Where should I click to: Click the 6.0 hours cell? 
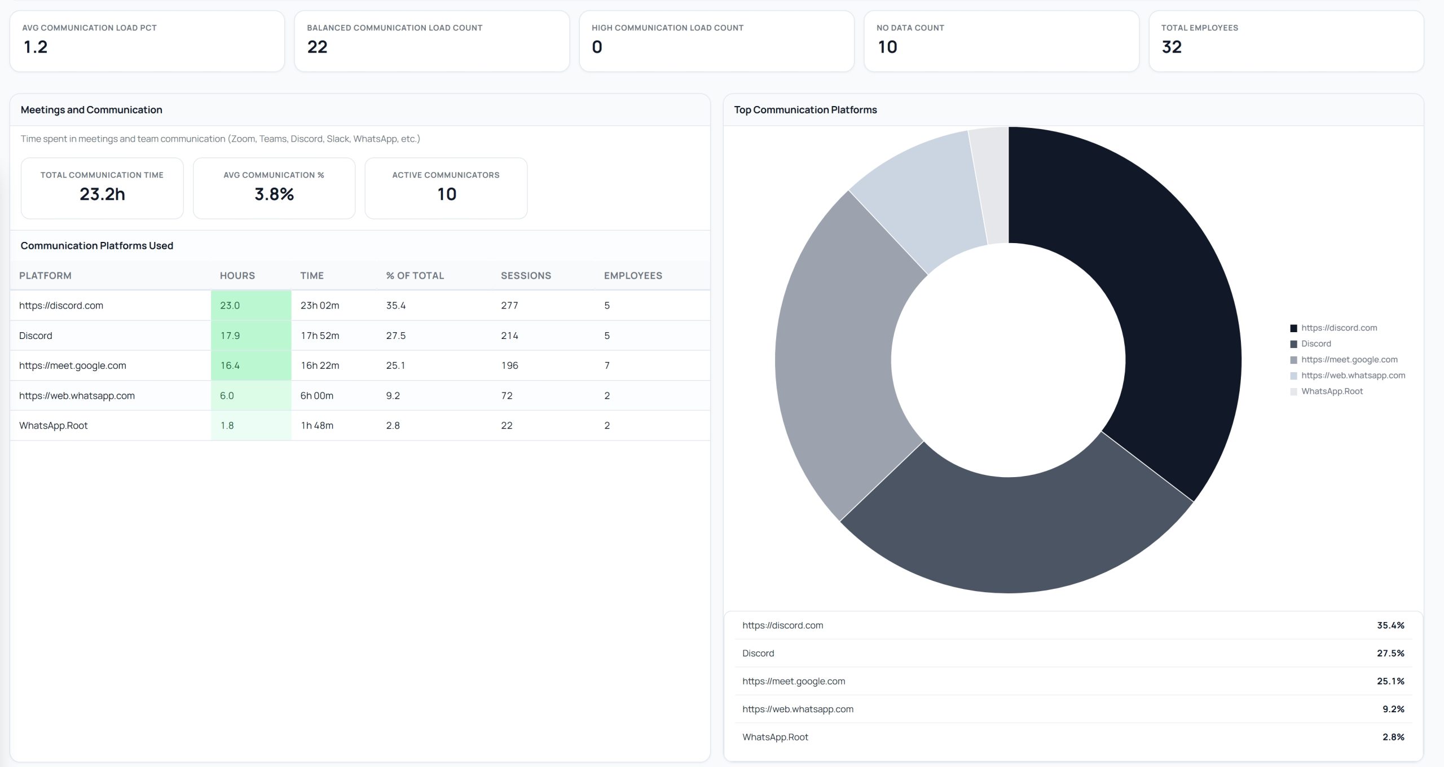(x=251, y=395)
